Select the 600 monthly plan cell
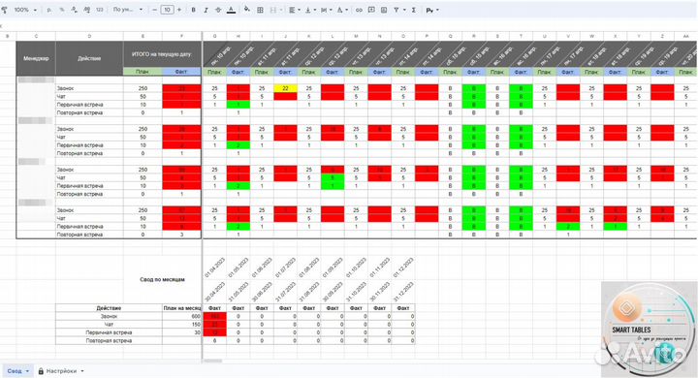The image size is (698, 378). pyautogui.click(x=182, y=316)
